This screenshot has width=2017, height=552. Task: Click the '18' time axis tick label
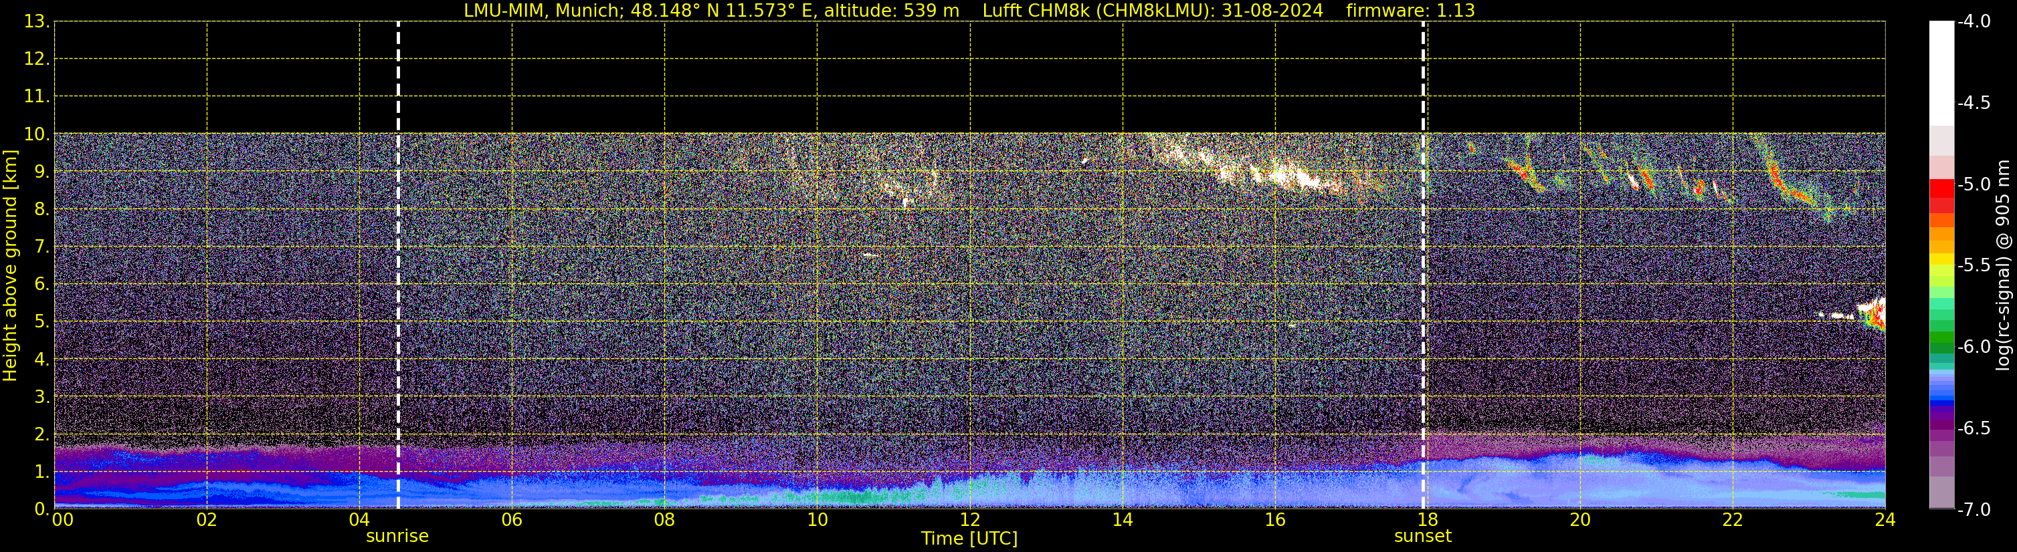(1428, 520)
